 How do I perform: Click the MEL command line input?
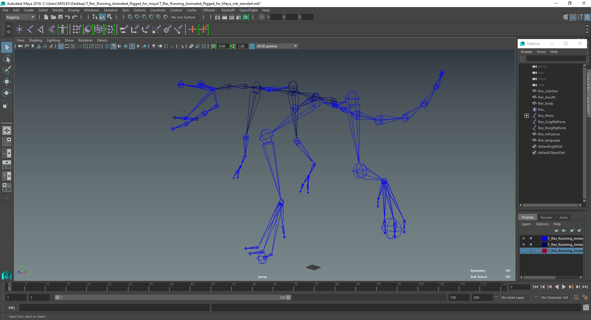[114, 307]
